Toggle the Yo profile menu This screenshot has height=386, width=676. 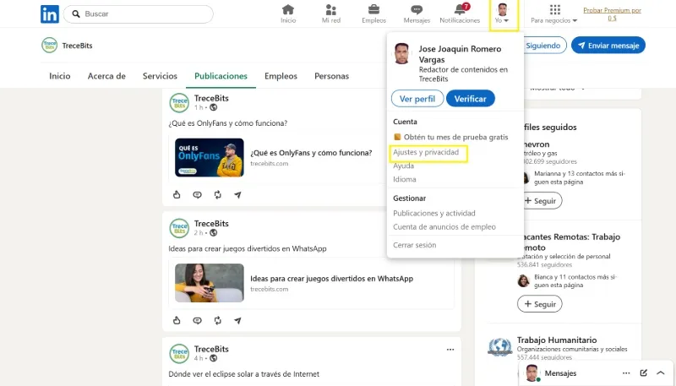[x=502, y=14]
